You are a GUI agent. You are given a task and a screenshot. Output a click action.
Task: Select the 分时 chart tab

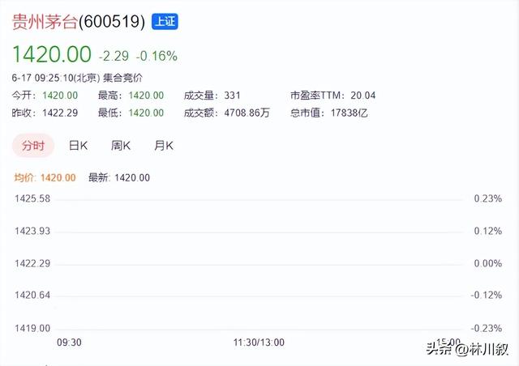[x=33, y=146]
